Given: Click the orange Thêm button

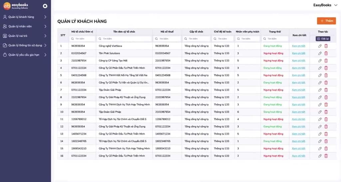Looking at the screenshot, I should [326, 21].
